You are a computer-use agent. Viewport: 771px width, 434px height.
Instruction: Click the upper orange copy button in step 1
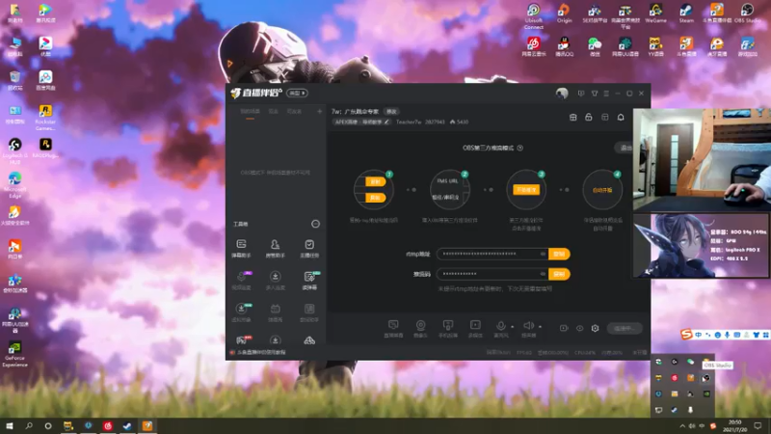[375, 182]
